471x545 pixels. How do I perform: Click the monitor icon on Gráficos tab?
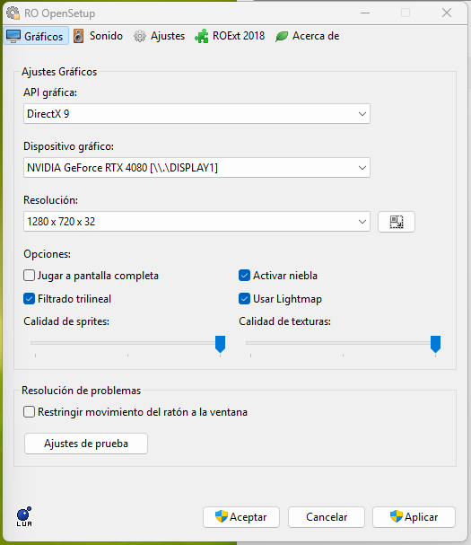pos(13,36)
